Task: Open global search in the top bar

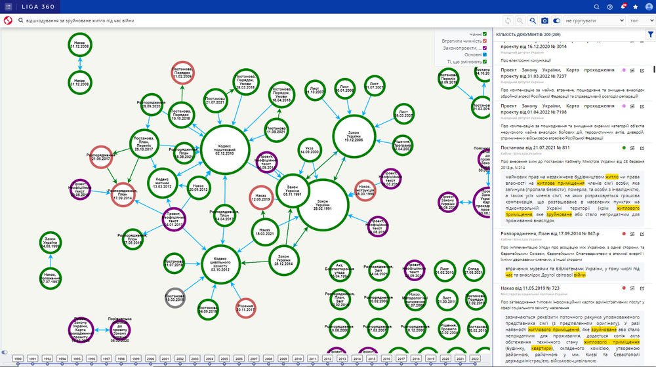Action: point(596,7)
